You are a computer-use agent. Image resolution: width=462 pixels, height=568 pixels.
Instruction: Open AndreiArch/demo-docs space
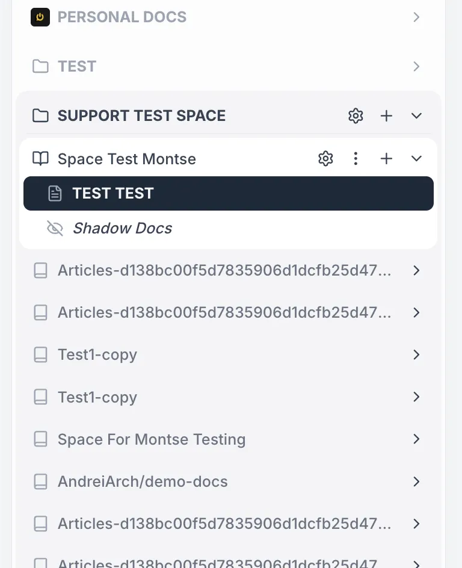pyautogui.click(x=229, y=481)
